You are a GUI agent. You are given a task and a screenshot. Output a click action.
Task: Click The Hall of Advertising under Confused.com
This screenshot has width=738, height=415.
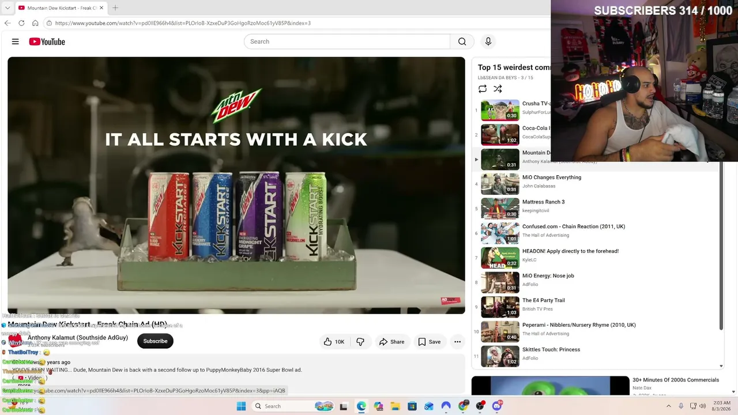pos(545,235)
